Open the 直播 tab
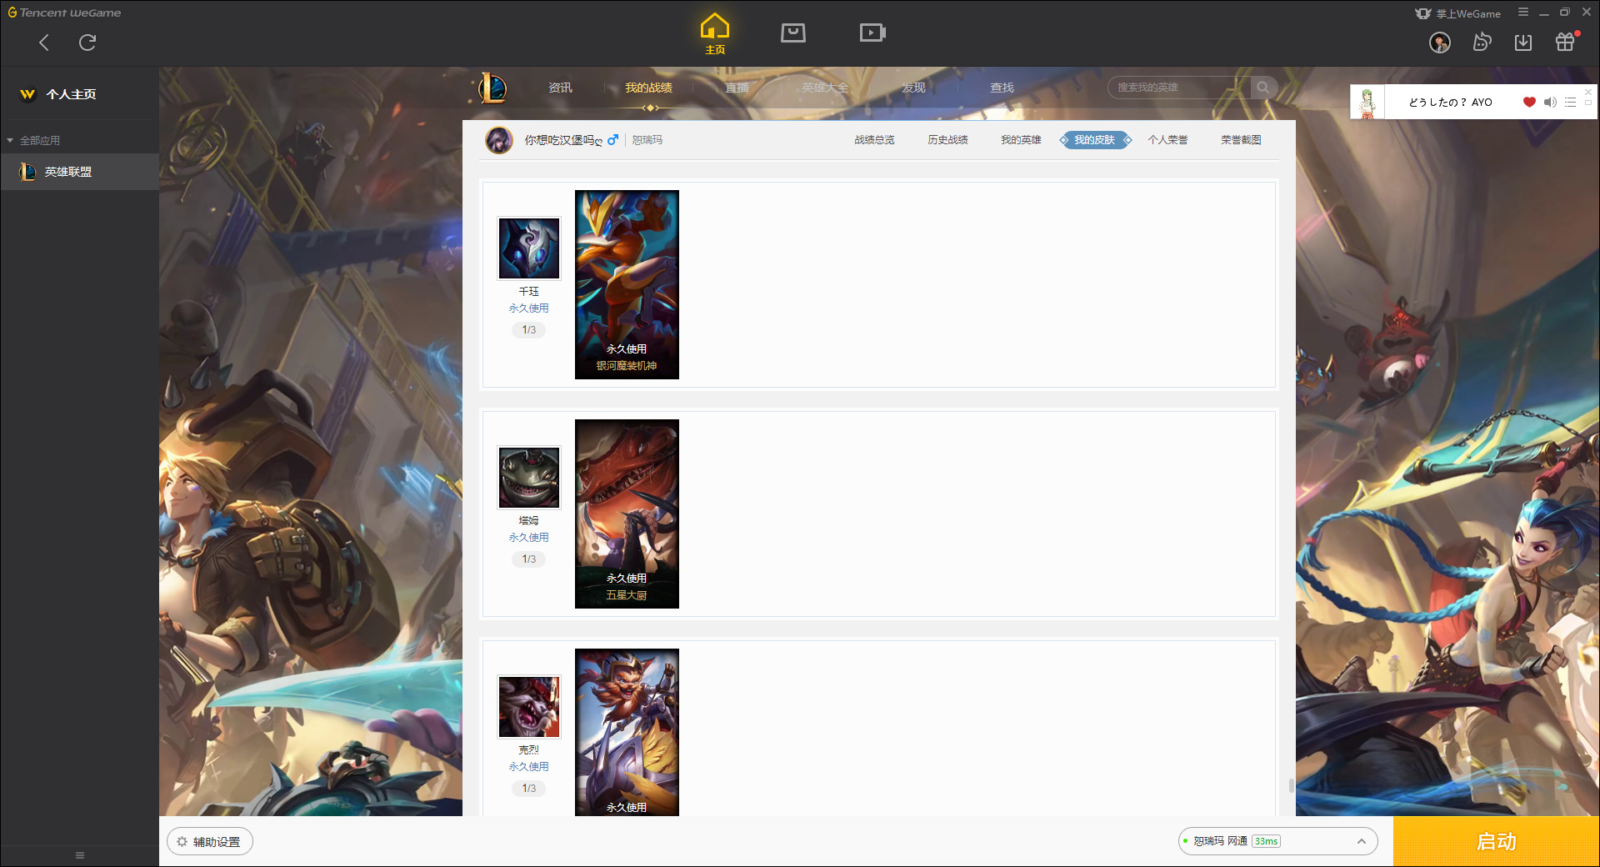 click(x=737, y=88)
